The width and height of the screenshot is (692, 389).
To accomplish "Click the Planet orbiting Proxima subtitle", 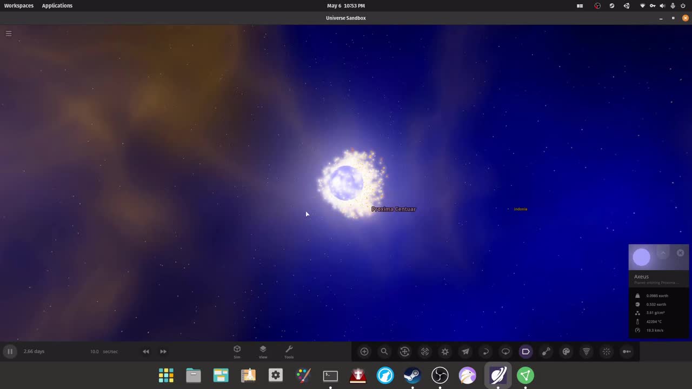I will [655, 283].
